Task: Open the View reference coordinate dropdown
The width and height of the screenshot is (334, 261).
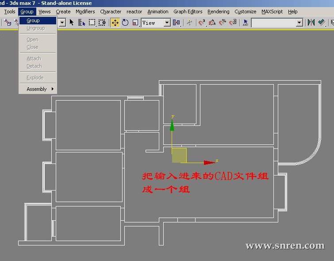Action: tap(167, 23)
